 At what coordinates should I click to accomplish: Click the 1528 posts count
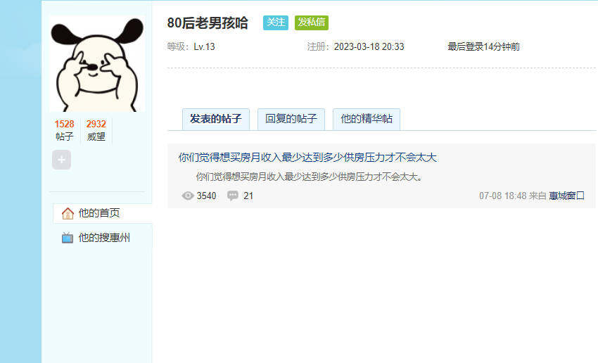coord(64,124)
